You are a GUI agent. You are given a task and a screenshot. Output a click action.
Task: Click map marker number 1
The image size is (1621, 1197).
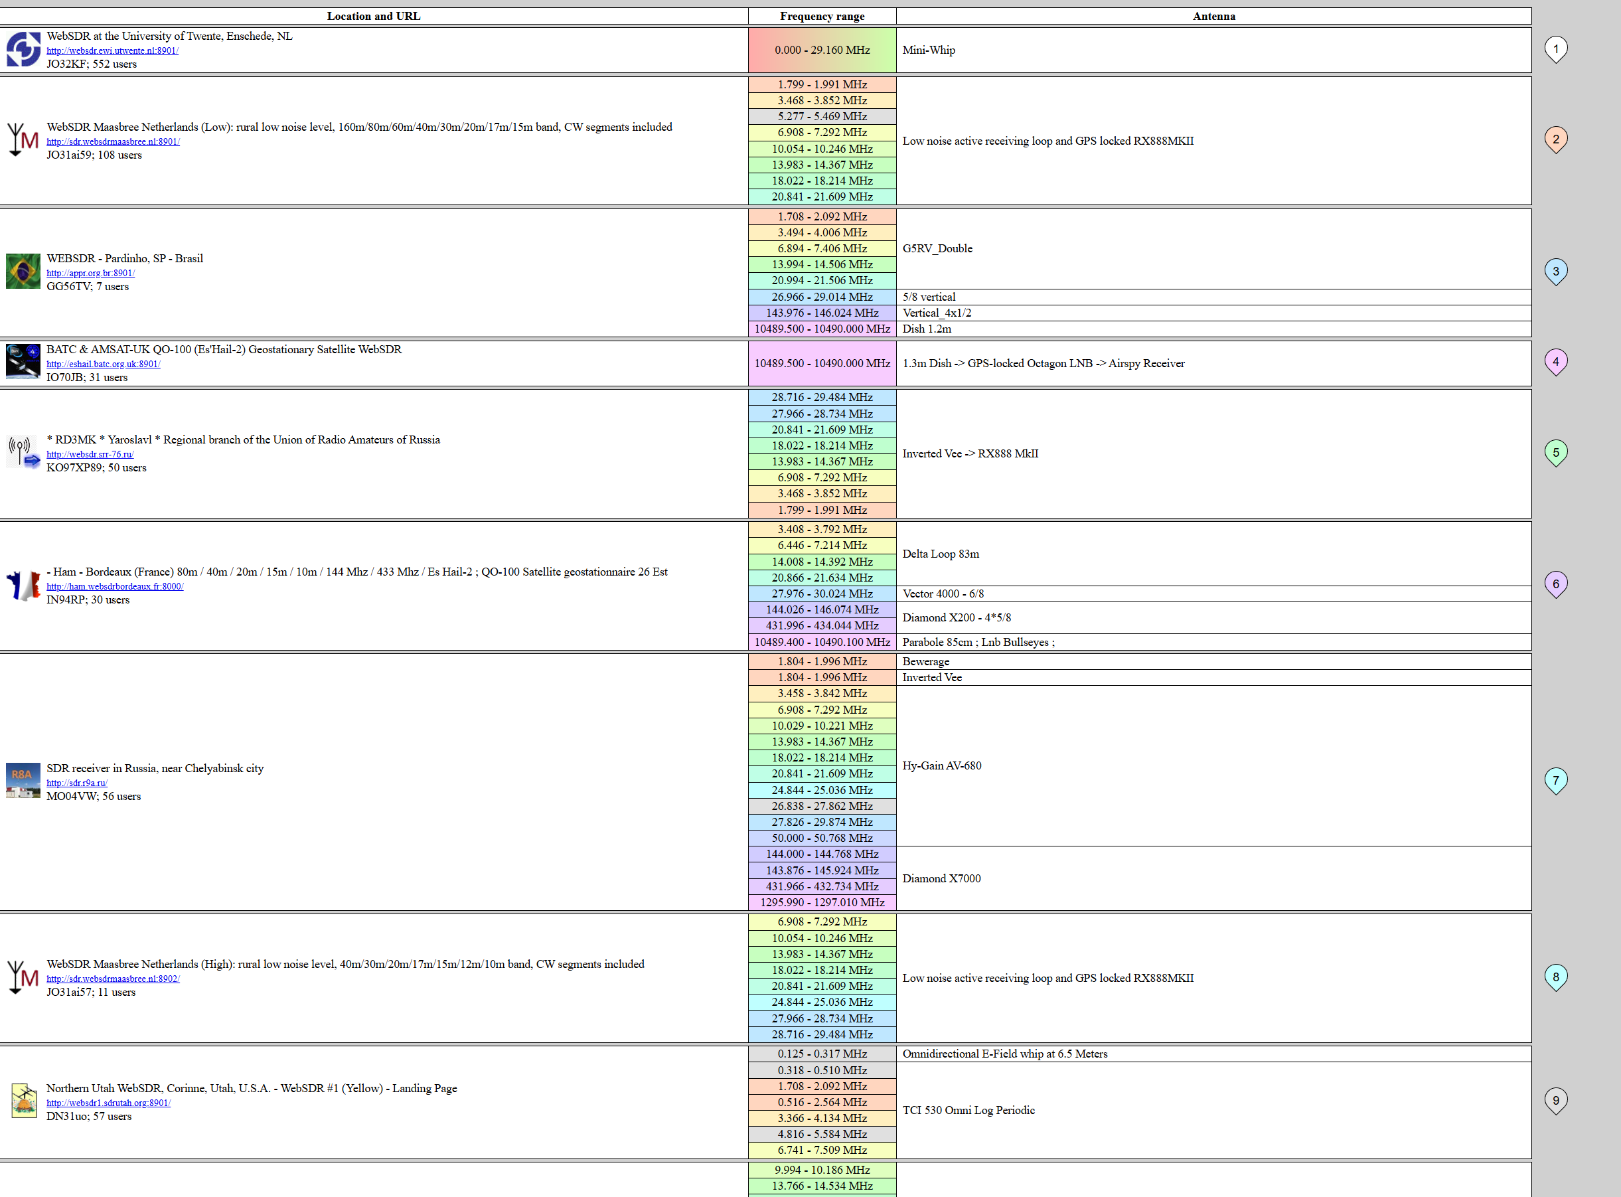click(x=1555, y=48)
